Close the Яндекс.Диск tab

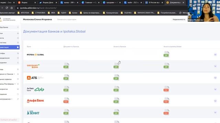(x=56, y=2)
